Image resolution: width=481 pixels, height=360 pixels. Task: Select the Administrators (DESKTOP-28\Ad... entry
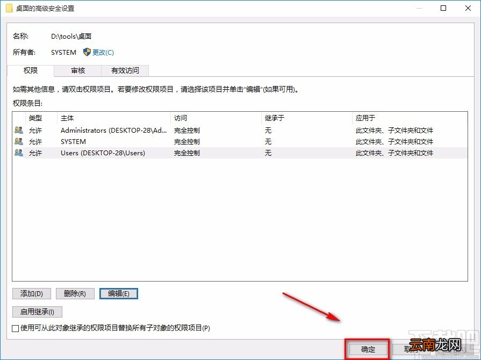pos(114,131)
